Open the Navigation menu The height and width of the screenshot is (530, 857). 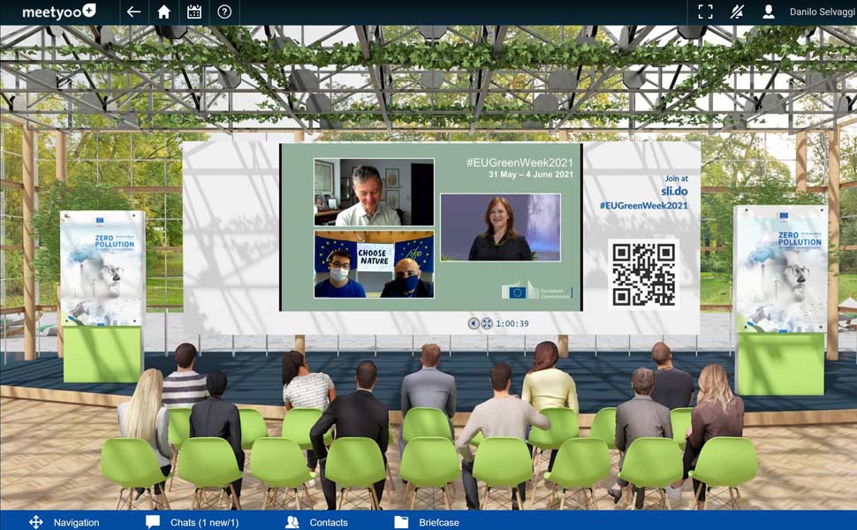tap(64, 522)
